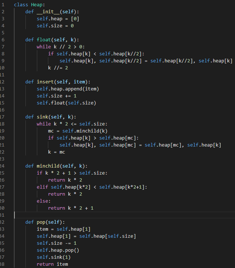
Task: Click the 'self.size -= 1' statement
Action: [56, 243]
